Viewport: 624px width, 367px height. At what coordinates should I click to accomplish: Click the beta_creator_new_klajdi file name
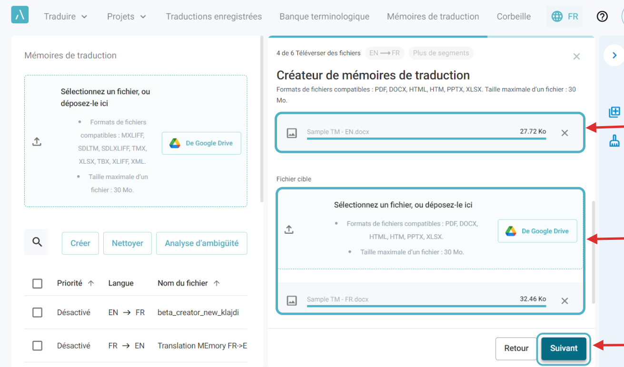click(198, 313)
